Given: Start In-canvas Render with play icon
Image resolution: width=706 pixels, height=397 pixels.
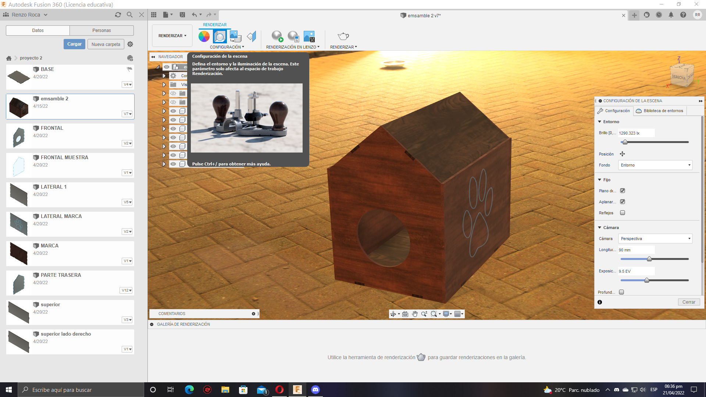Looking at the screenshot, I should 277,36.
